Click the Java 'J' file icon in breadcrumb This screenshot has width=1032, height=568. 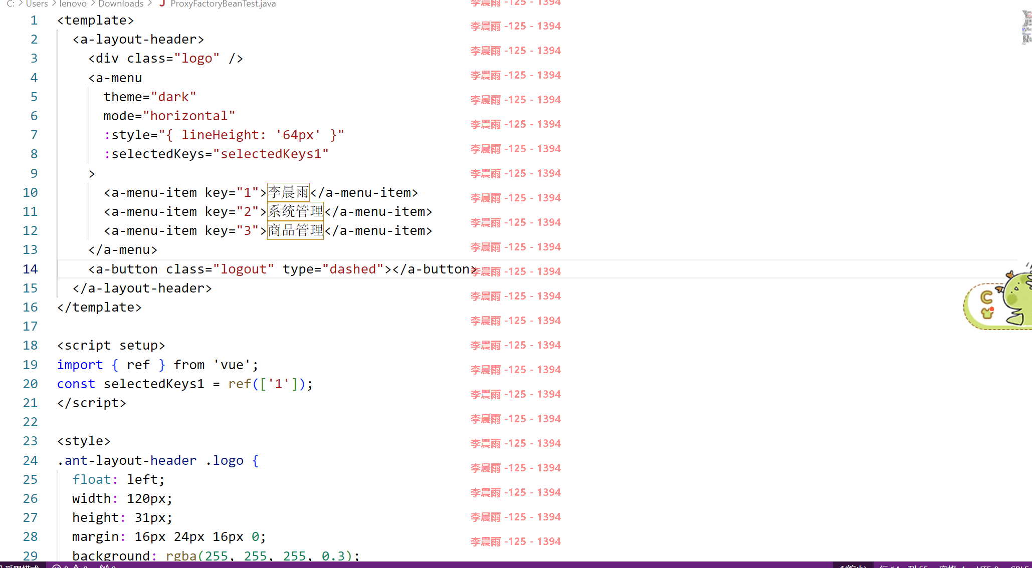click(x=162, y=4)
